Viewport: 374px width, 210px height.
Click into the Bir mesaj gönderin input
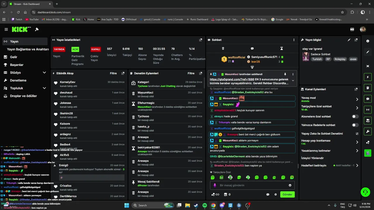(252, 185)
